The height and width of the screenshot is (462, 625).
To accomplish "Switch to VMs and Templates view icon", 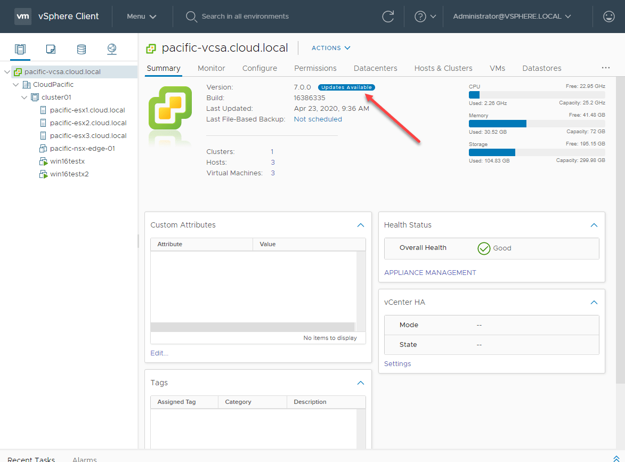I will point(51,49).
